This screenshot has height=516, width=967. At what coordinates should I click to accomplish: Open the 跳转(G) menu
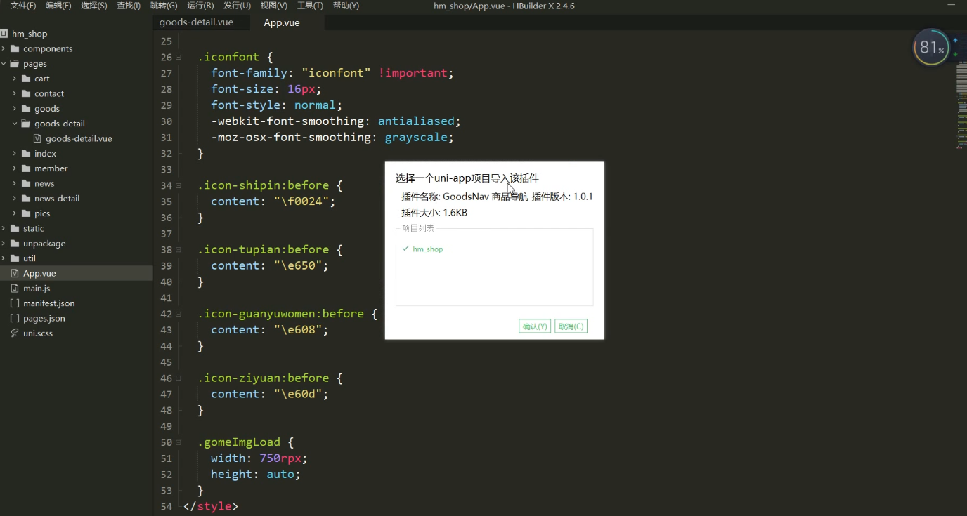pos(164,6)
